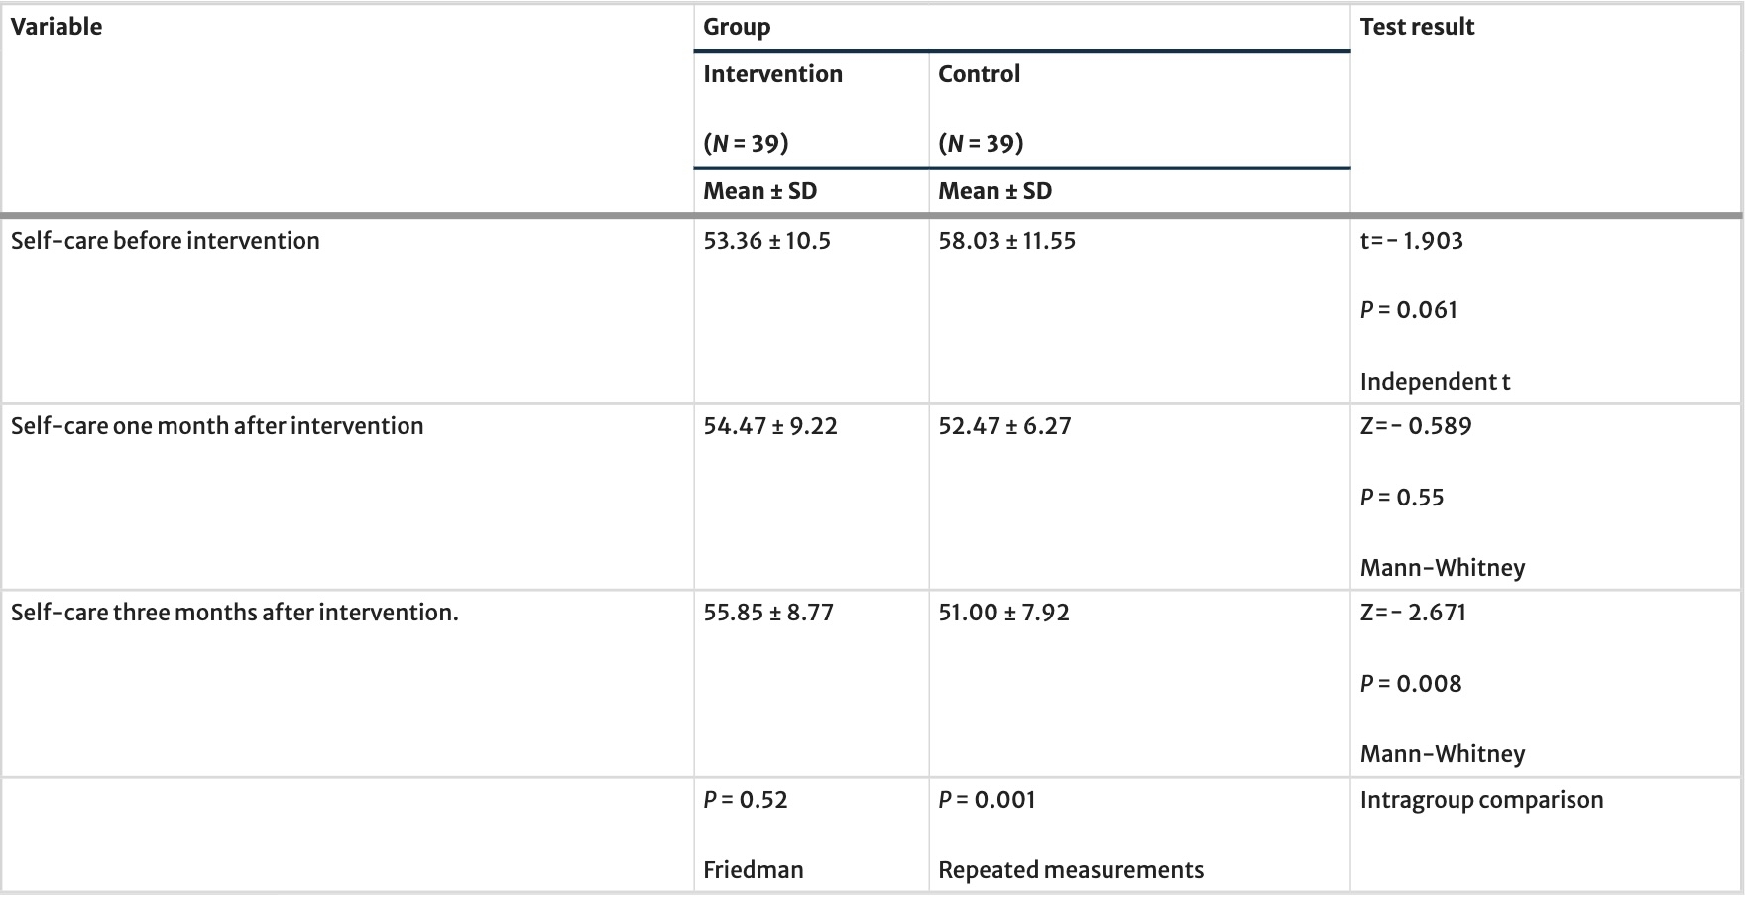Click "Self-care before intervention" row label
The height and width of the screenshot is (898, 1749).
[x=166, y=241]
